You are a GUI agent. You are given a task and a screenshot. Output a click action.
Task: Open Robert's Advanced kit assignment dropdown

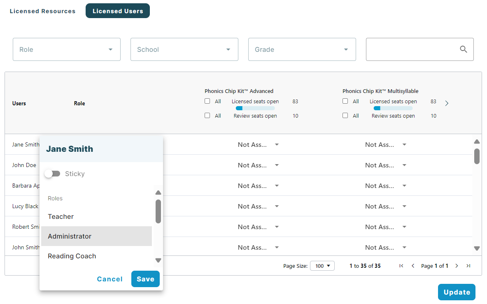(x=258, y=227)
